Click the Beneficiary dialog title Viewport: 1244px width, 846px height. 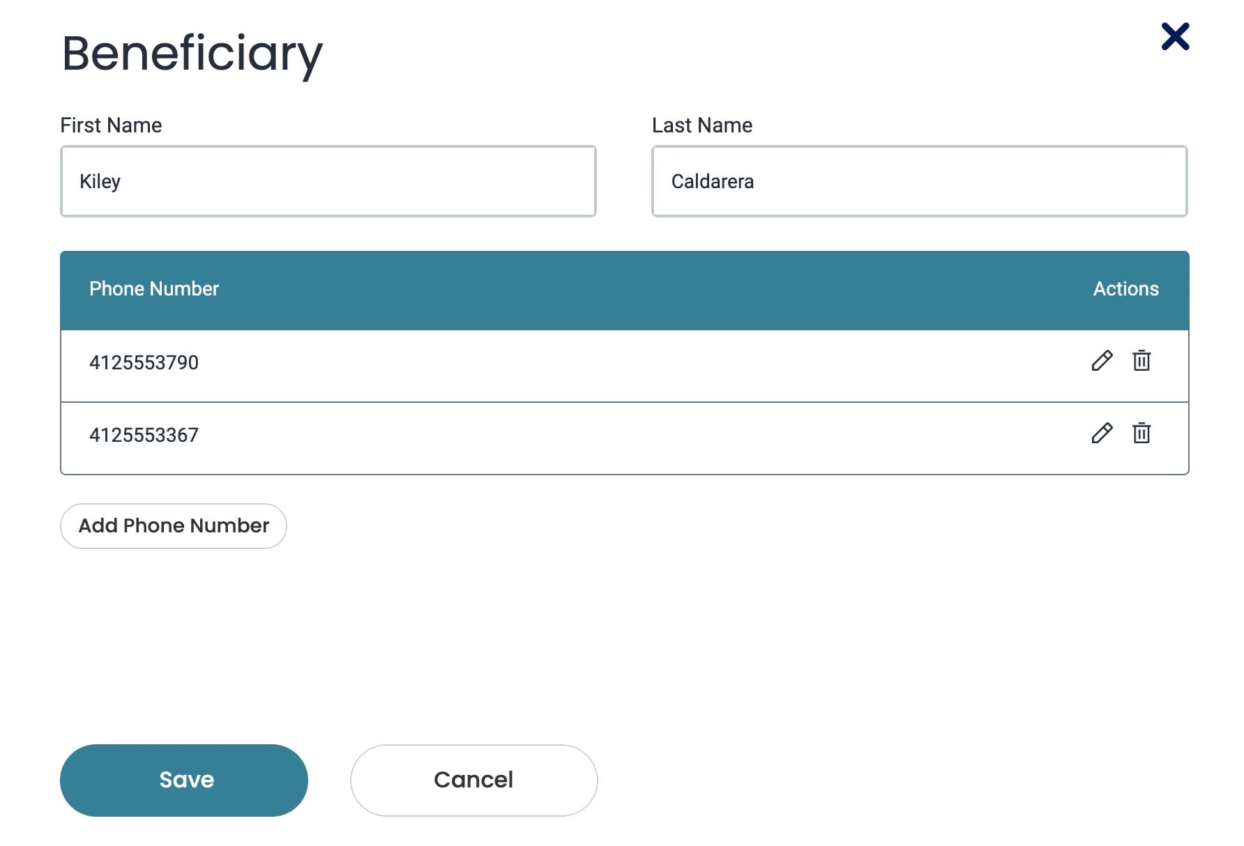click(192, 54)
